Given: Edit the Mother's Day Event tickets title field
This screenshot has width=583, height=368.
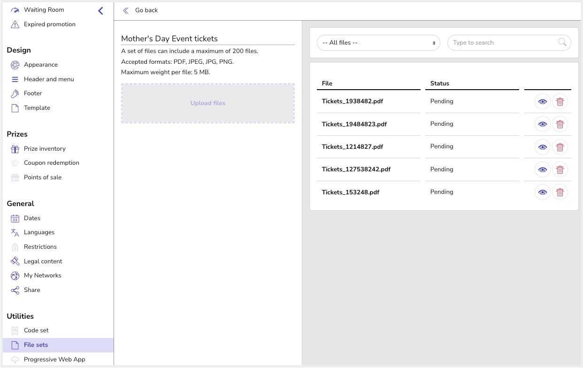Looking at the screenshot, I should (208, 39).
